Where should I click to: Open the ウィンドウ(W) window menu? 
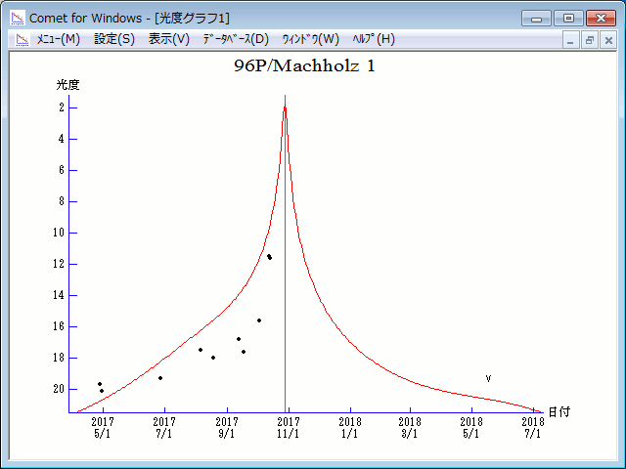pyautogui.click(x=310, y=39)
